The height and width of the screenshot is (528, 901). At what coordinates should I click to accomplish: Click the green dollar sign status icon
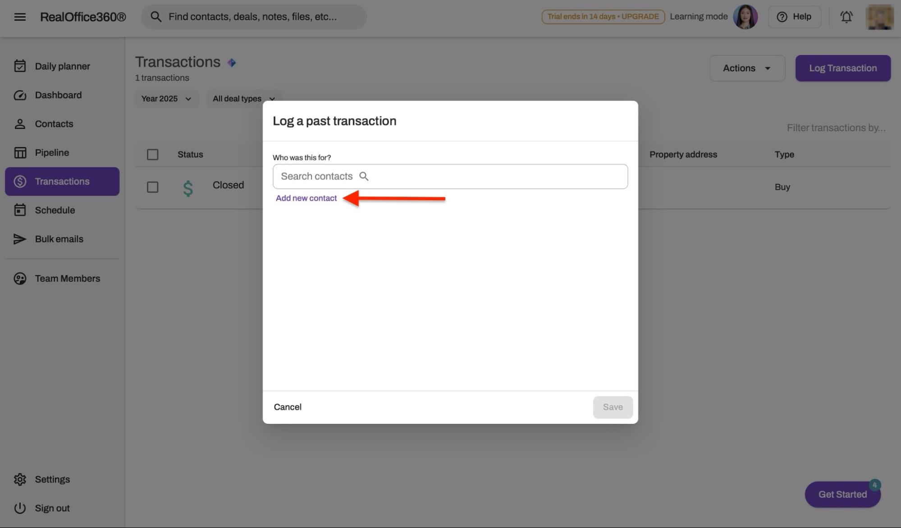(x=188, y=188)
